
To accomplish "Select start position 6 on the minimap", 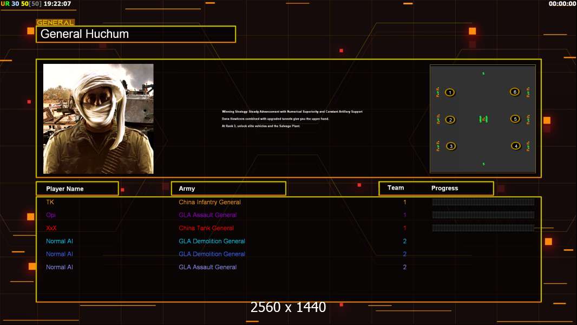I will click(515, 92).
